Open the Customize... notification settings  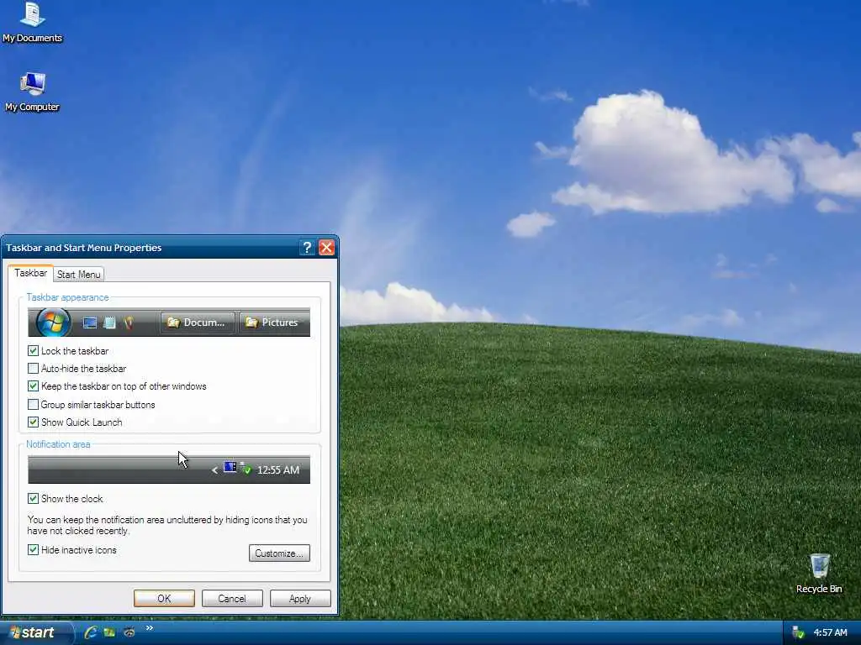[x=279, y=553]
